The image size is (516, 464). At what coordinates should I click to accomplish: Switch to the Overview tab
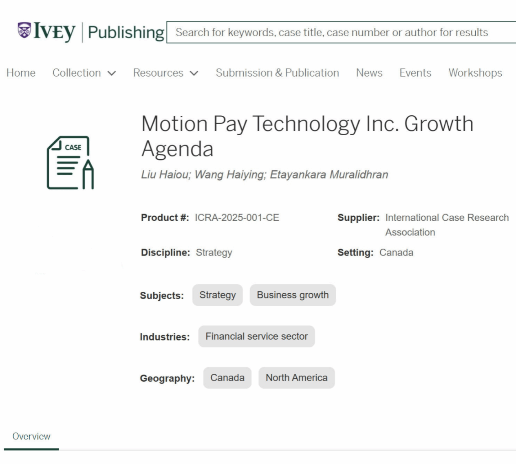click(x=31, y=436)
